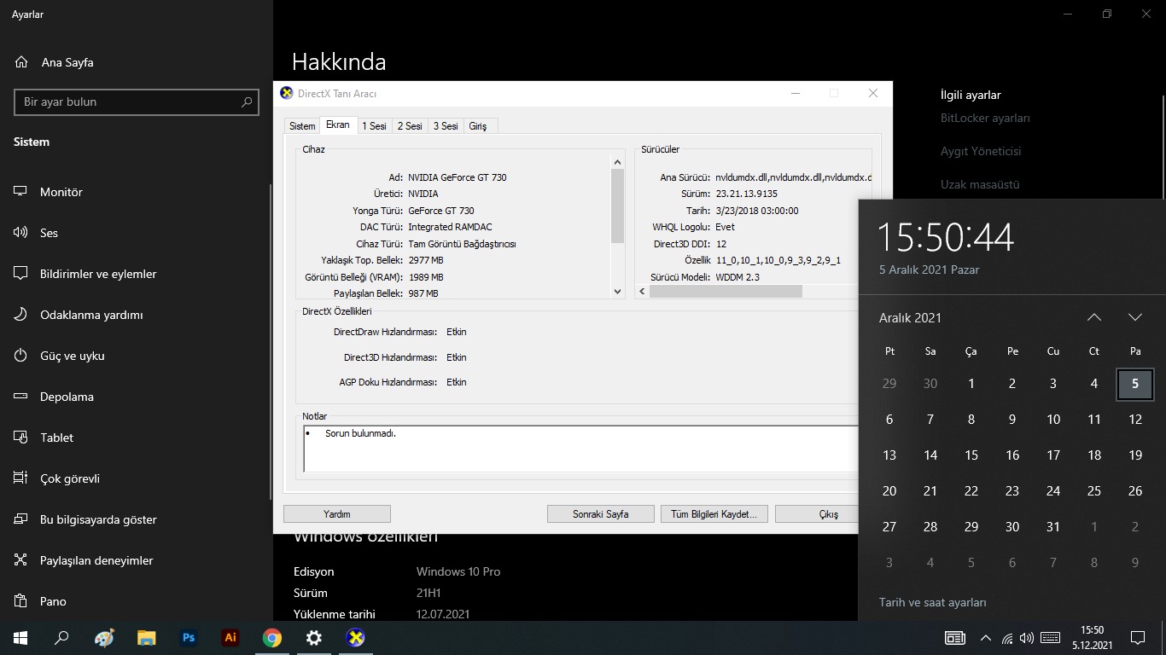Click the Çıkış button
This screenshot has height=655, width=1166.
click(x=816, y=514)
